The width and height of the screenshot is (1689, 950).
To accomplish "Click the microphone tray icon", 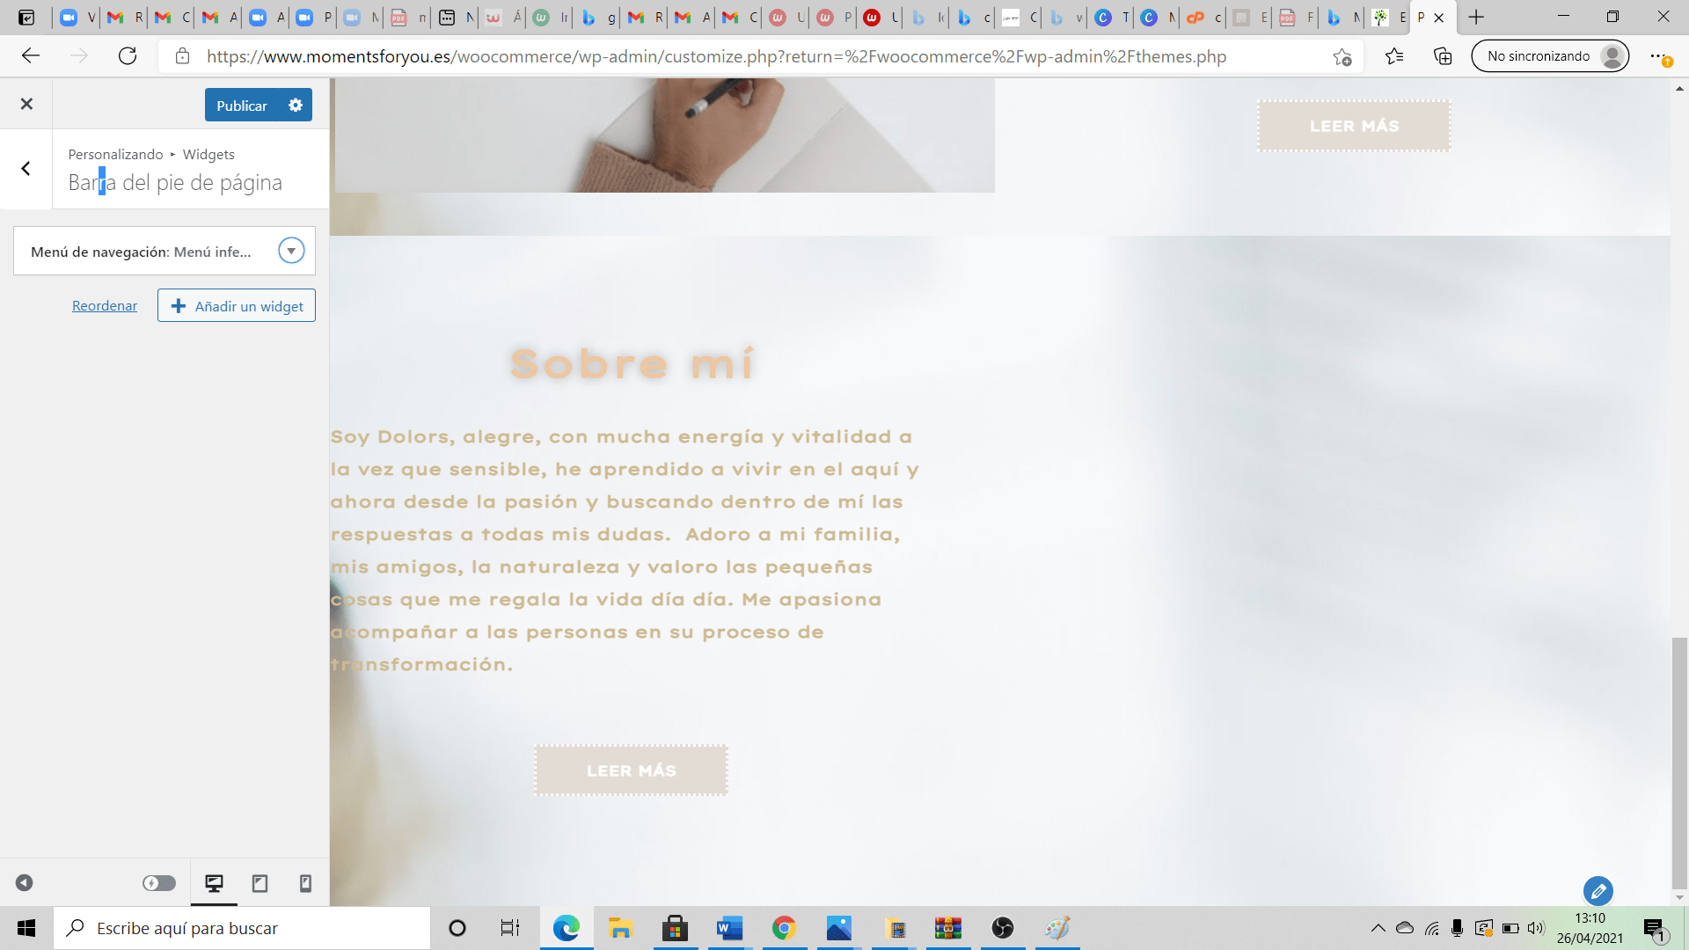I will click(1458, 928).
